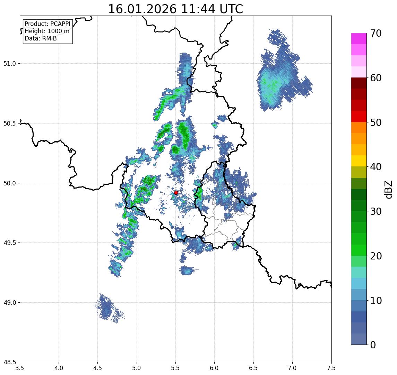Viewport: 397px width, 375px height.
Task: Click the longitude axis label 6.5
Action: pos(253,368)
